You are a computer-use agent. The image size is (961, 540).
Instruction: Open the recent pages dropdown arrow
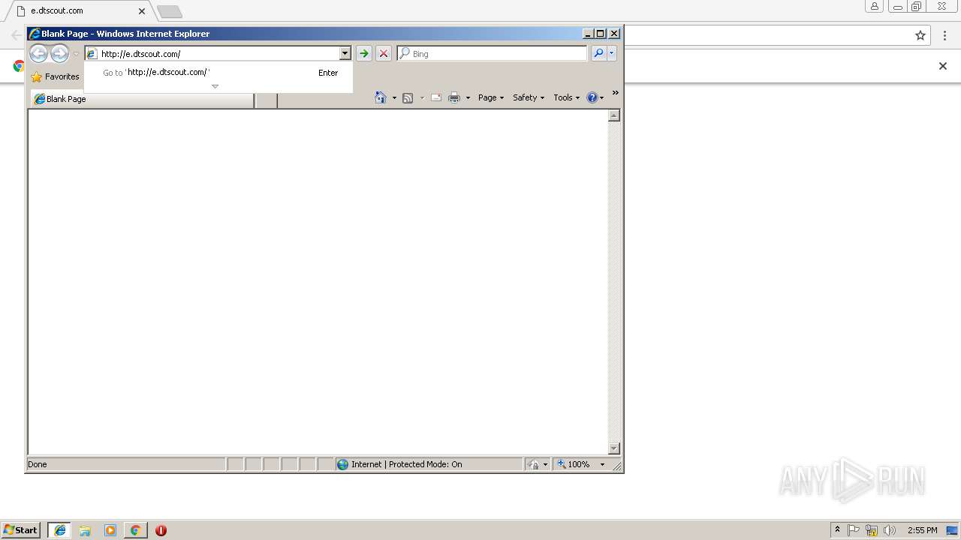76,54
